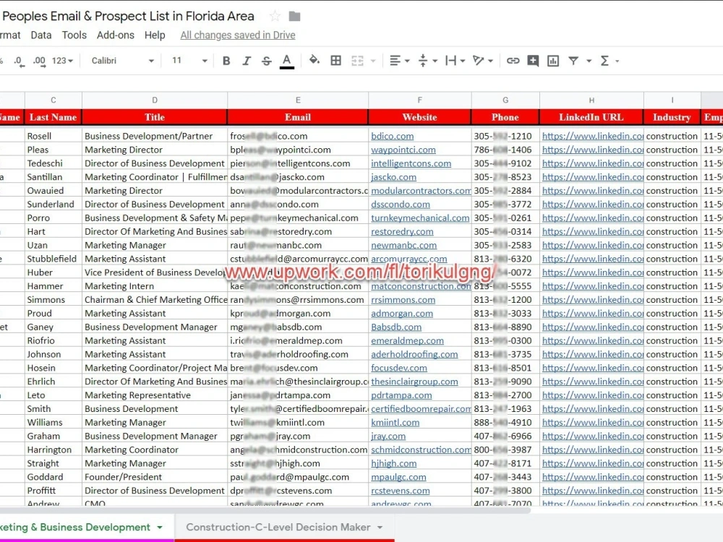Viewport: 723px width, 542px height.
Task: Select the Stubblefield last name cell
Action: 54,259
